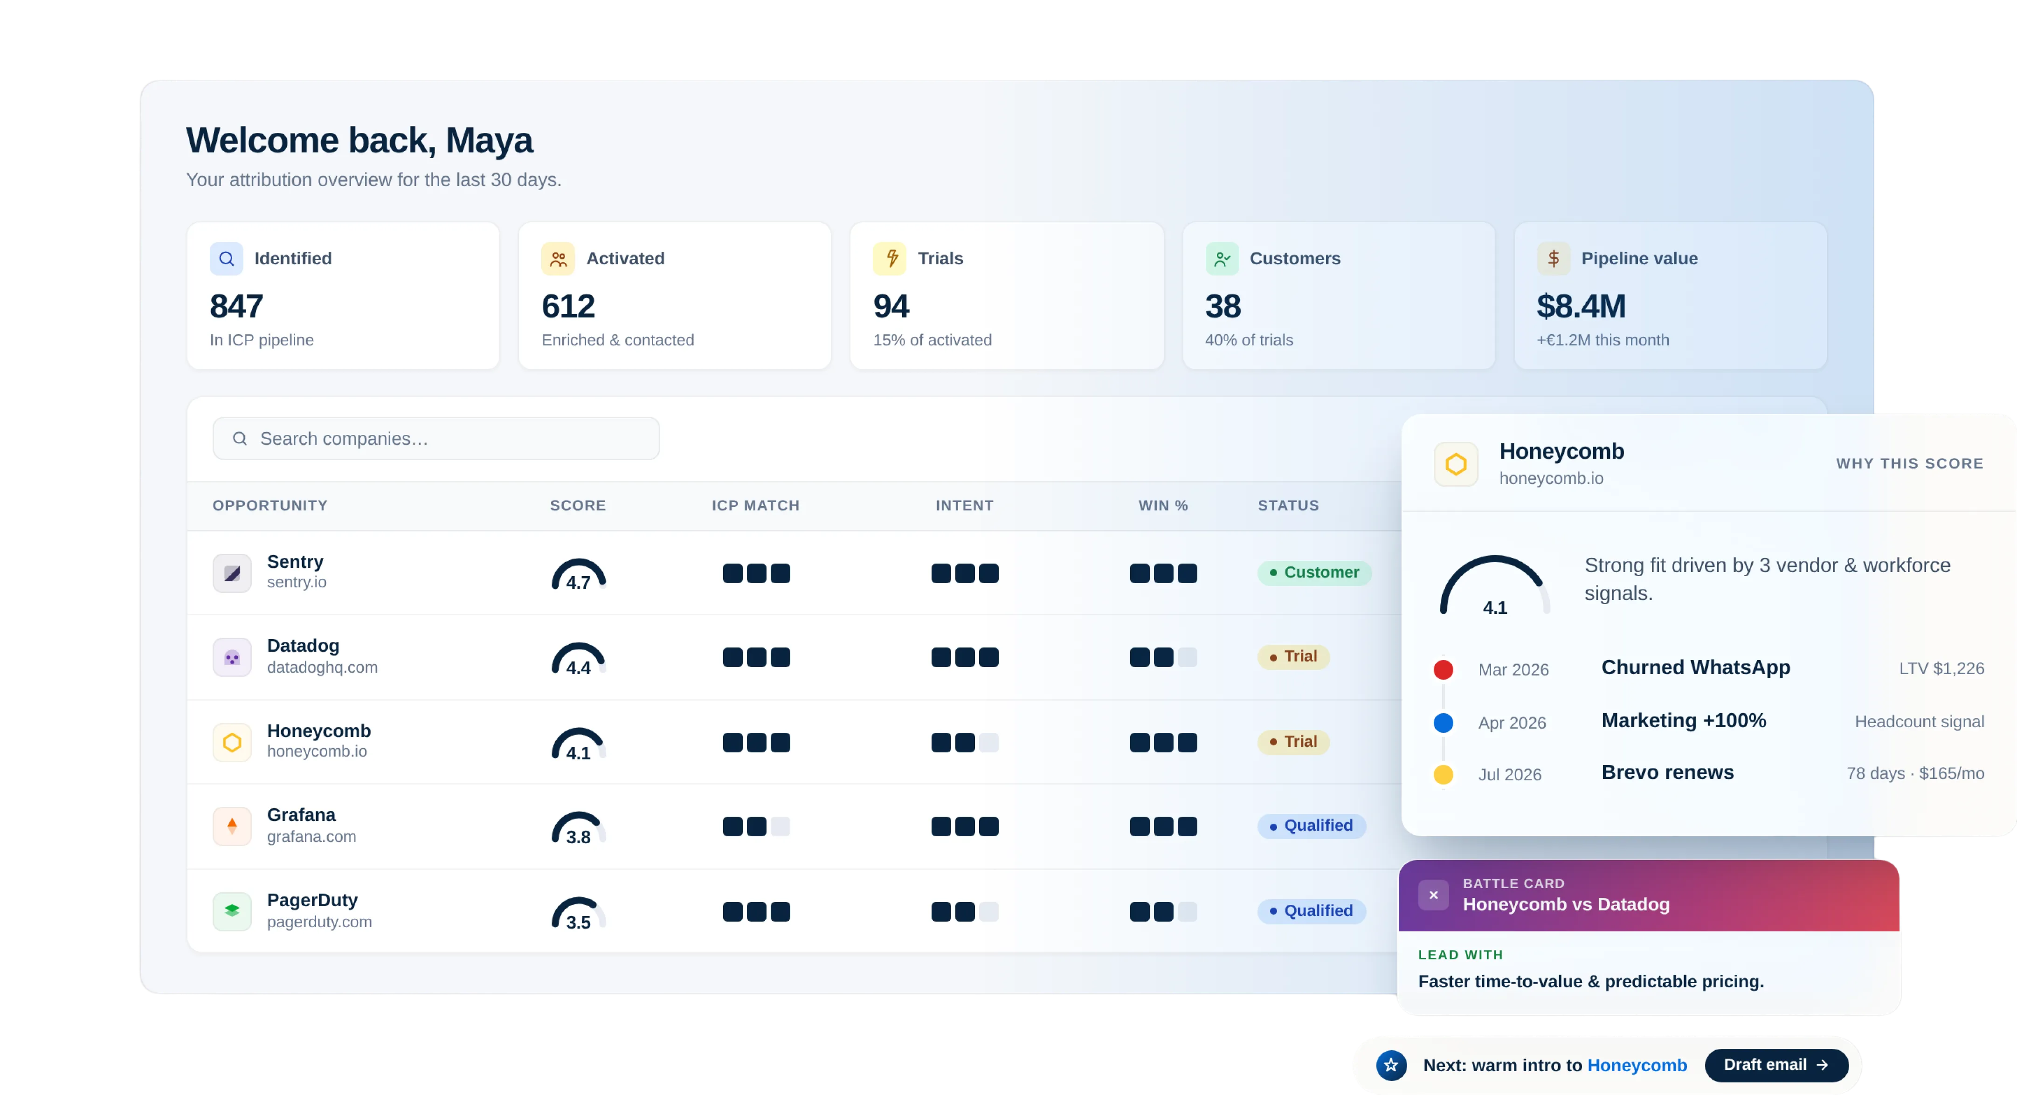
Task: Sort by the ICP MATCH column header
Action: 756,506
